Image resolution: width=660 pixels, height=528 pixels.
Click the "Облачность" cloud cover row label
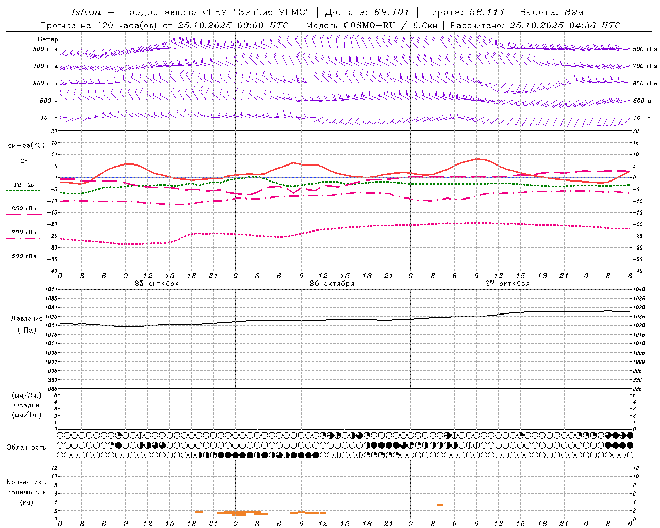point(26,448)
